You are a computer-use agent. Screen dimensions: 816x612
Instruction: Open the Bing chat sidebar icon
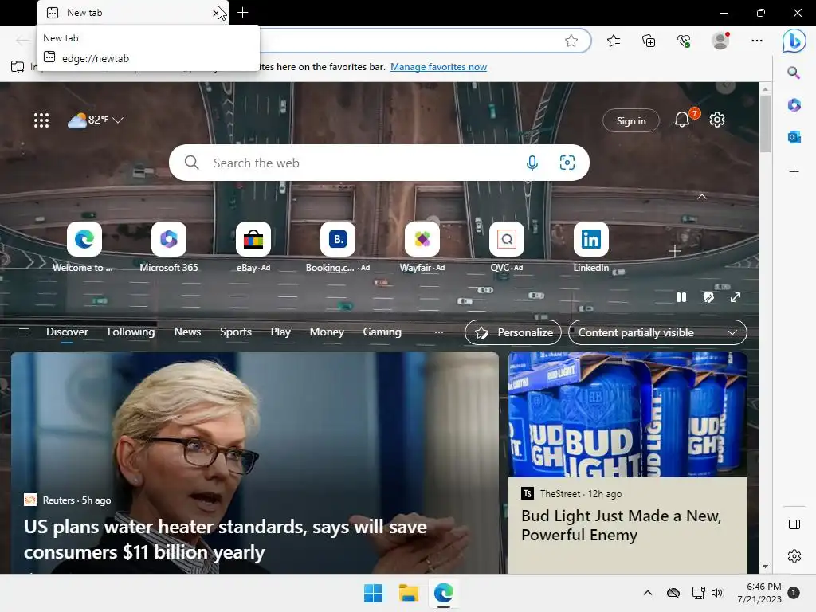(x=794, y=41)
